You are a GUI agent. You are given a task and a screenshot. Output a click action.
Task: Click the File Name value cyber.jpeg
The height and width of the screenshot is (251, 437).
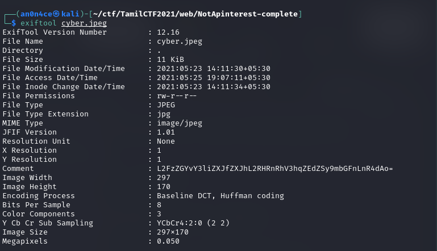tap(180, 41)
